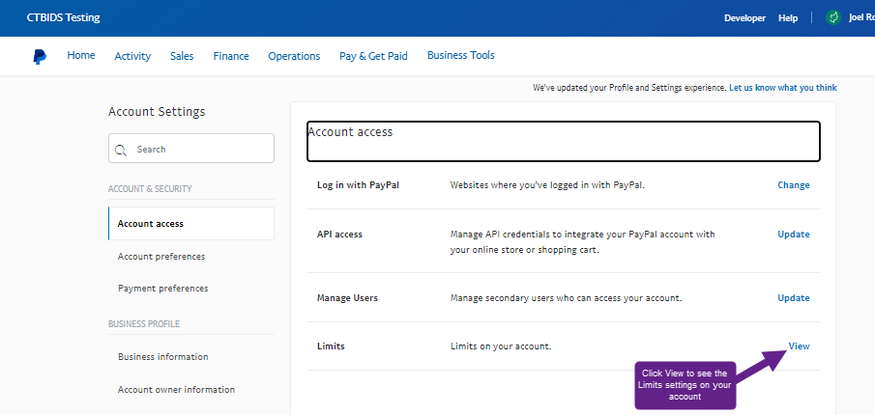The width and height of the screenshot is (875, 415).
Task: Click Change for Log in with PayPal
Action: (x=794, y=185)
